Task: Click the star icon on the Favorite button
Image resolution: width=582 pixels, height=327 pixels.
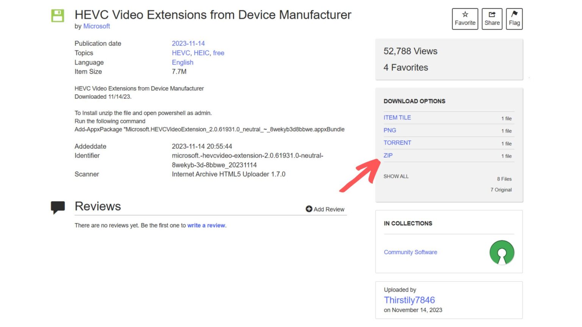Action: [x=465, y=14]
